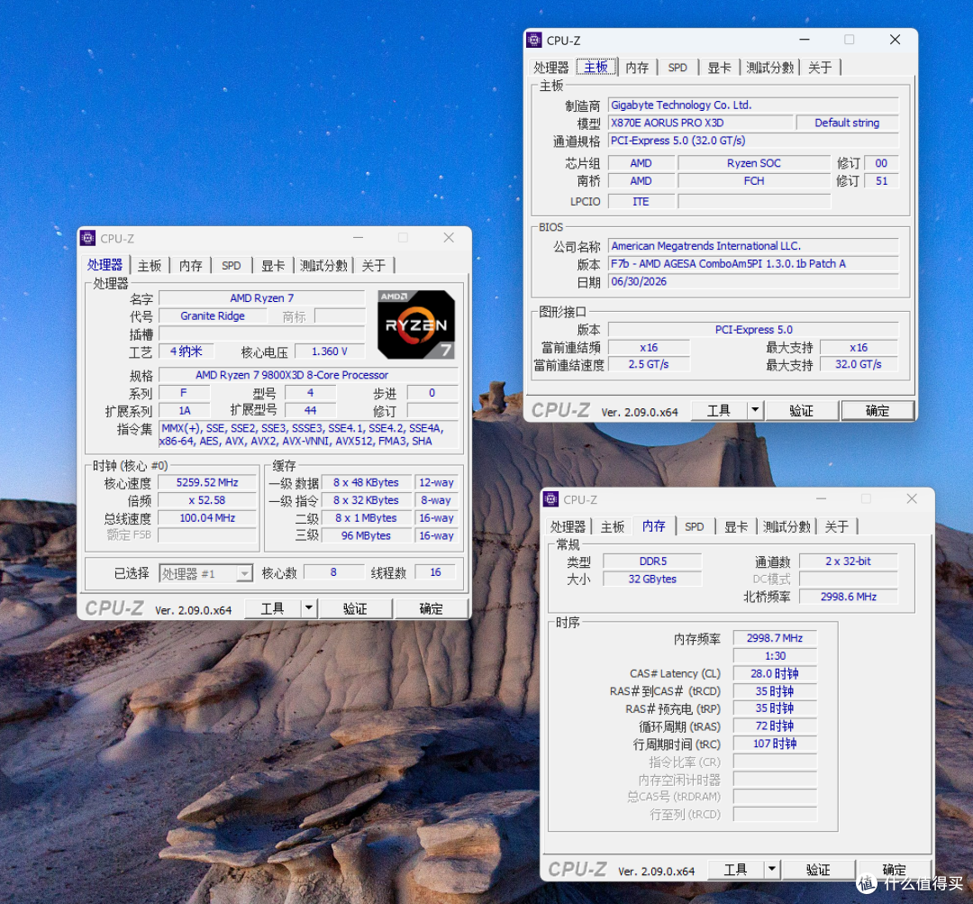
Task: Go to 关于 tab in the memory window
Action: [837, 526]
